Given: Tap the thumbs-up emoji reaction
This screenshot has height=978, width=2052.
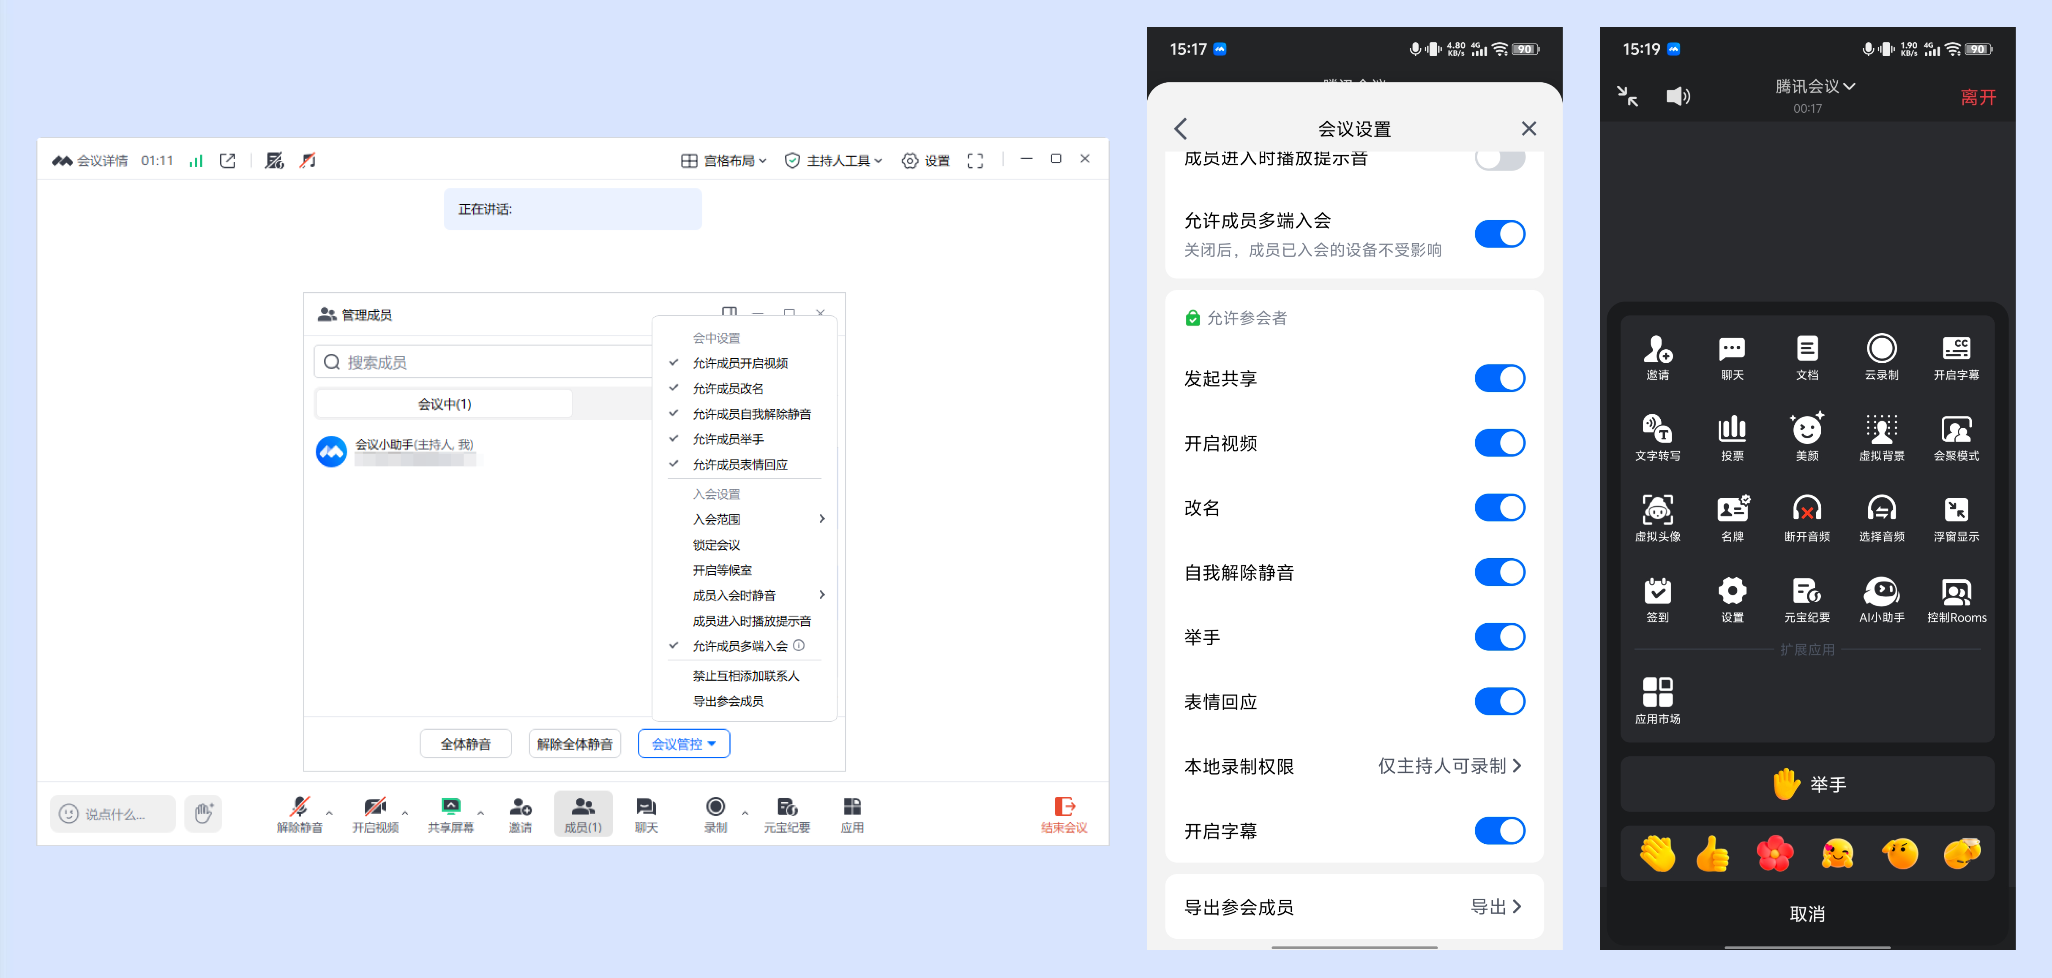Looking at the screenshot, I should pos(1712,855).
